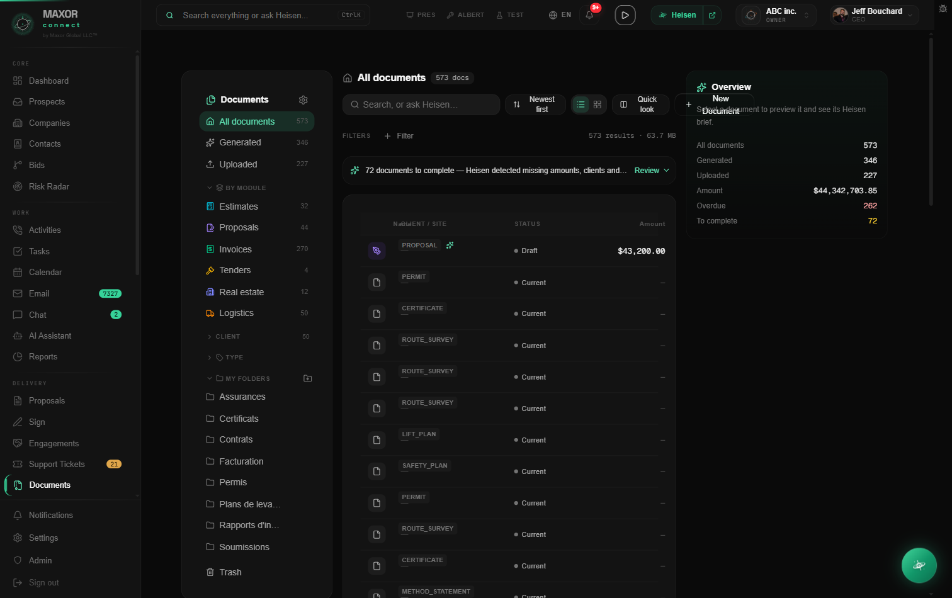This screenshot has height=598, width=952.
Task: Switch to list view
Action: (581, 104)
